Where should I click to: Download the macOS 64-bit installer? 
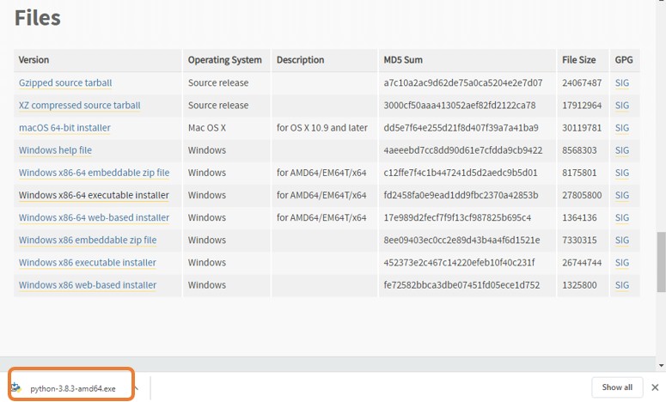[x=64, y=128]
